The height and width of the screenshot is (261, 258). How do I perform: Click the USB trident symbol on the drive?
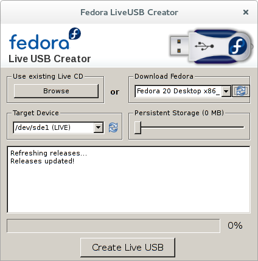[x=204, y=46]
